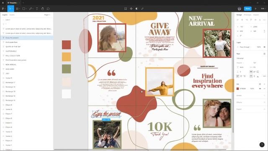Set text vertical align top
This screenshot has height=151, width=268.
(x=251, y=76)
